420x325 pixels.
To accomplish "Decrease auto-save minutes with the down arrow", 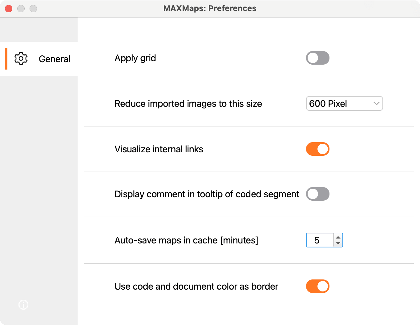I will tap(338, 243).
